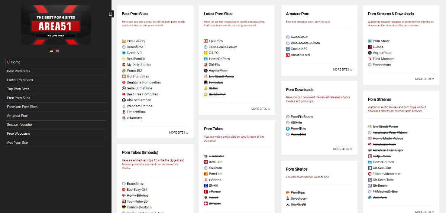The image size is (446, 213).
Task: Select Home in the sidebar menu
Action: pos(16,62)
